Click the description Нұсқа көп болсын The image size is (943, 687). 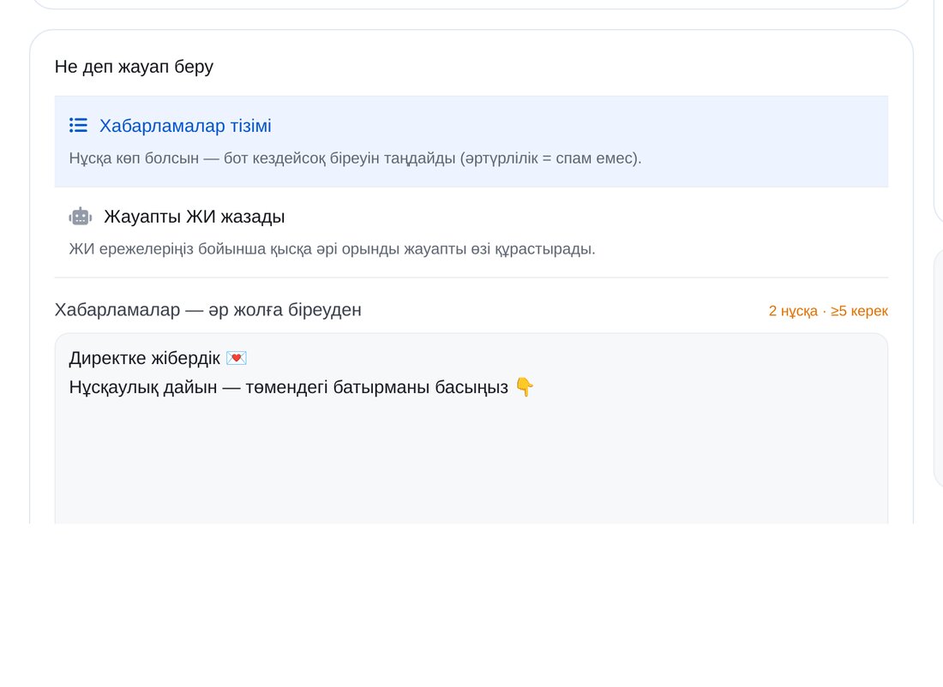click(356, 158)
